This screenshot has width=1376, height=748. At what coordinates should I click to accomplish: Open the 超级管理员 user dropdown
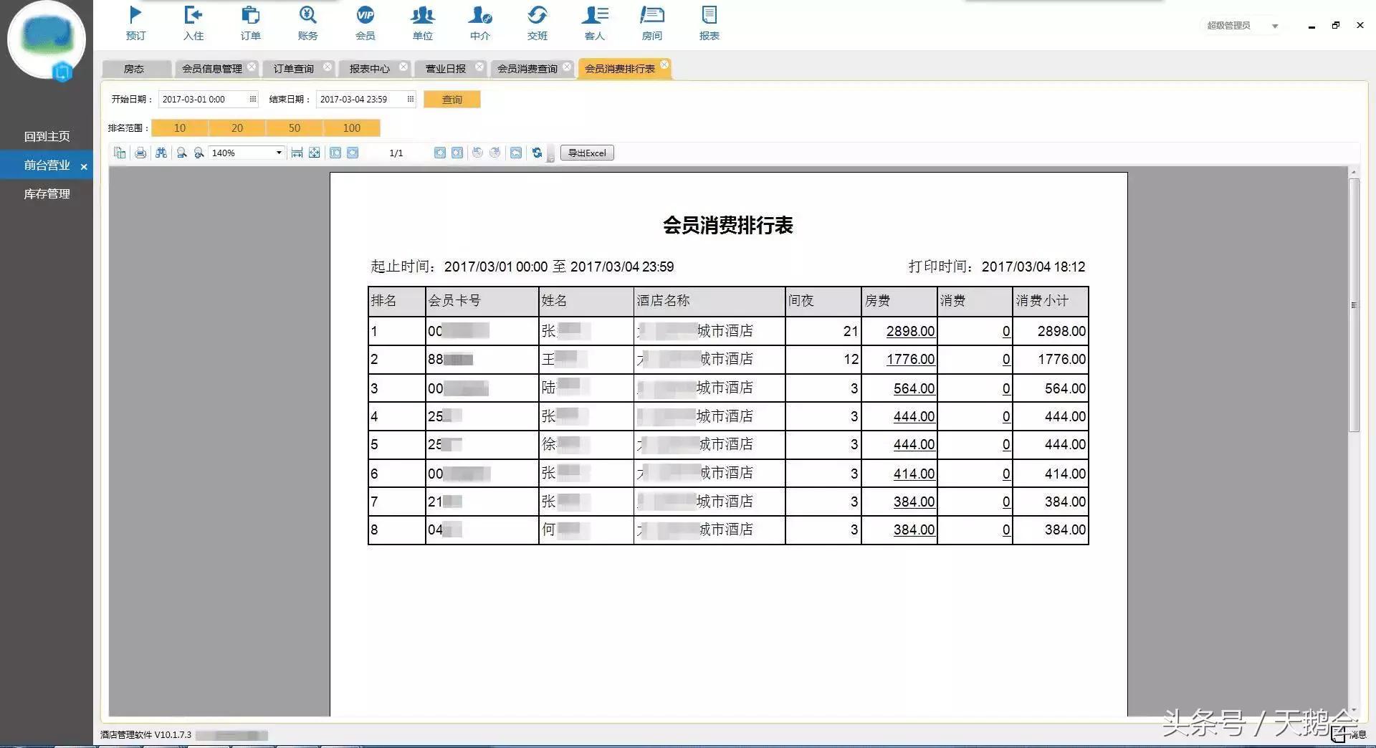click(1241, 25)
